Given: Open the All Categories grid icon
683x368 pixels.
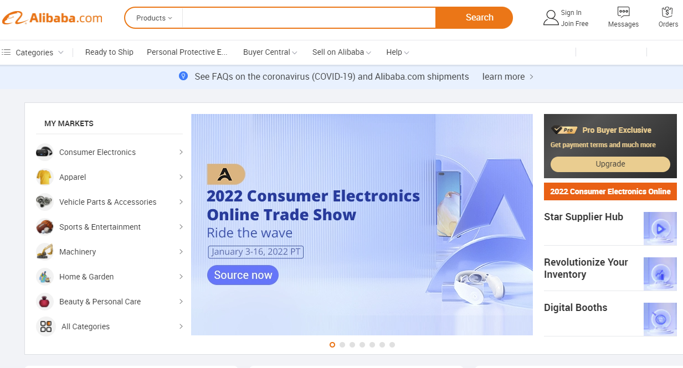Looking at the screenshot, I should coord(46,326).
